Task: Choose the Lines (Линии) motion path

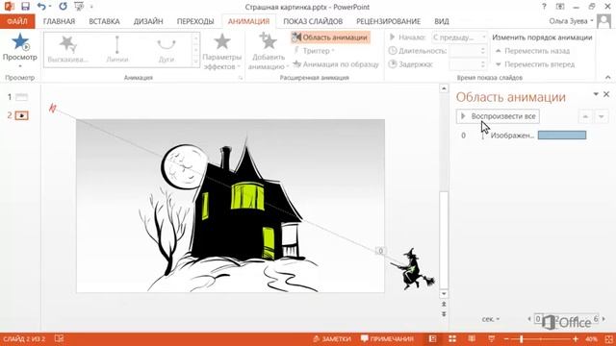Action: pyautogui.click(x=117, y=49)
